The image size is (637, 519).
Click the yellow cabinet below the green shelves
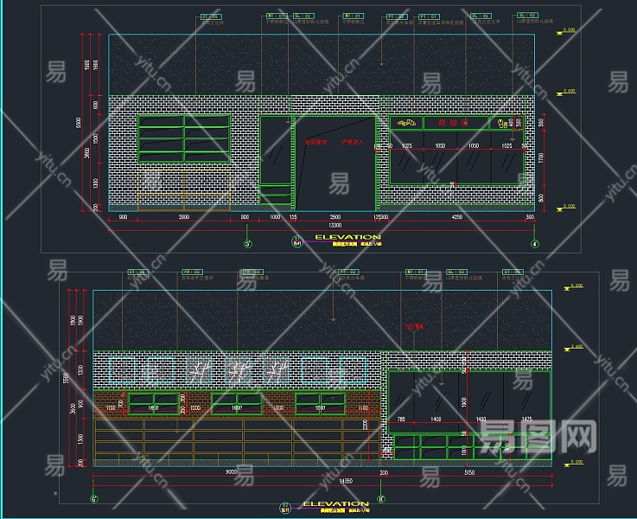tap(184, 190)
